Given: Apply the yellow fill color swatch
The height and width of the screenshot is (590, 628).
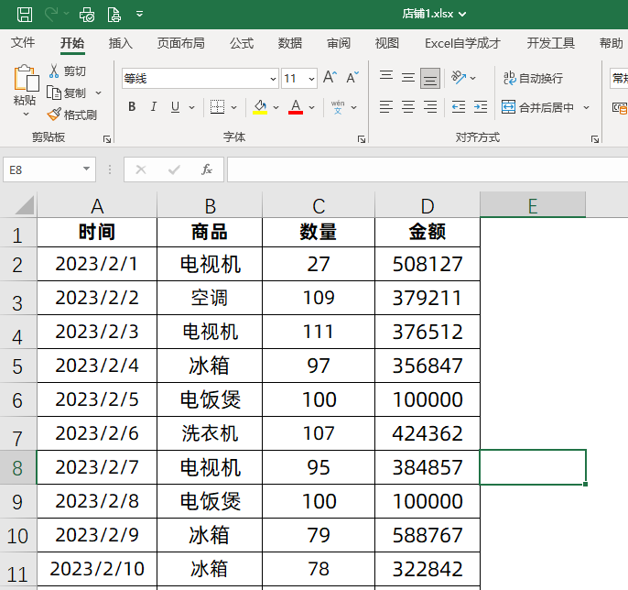Looking at the screenshot, I should click(x=260, y=107).
